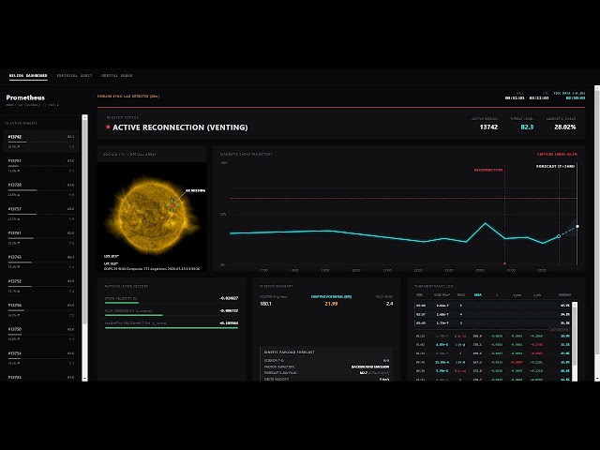Screen dimensions: 600x450
Task: Click the value 2.4 in the region summary
Action: point(389,304)
